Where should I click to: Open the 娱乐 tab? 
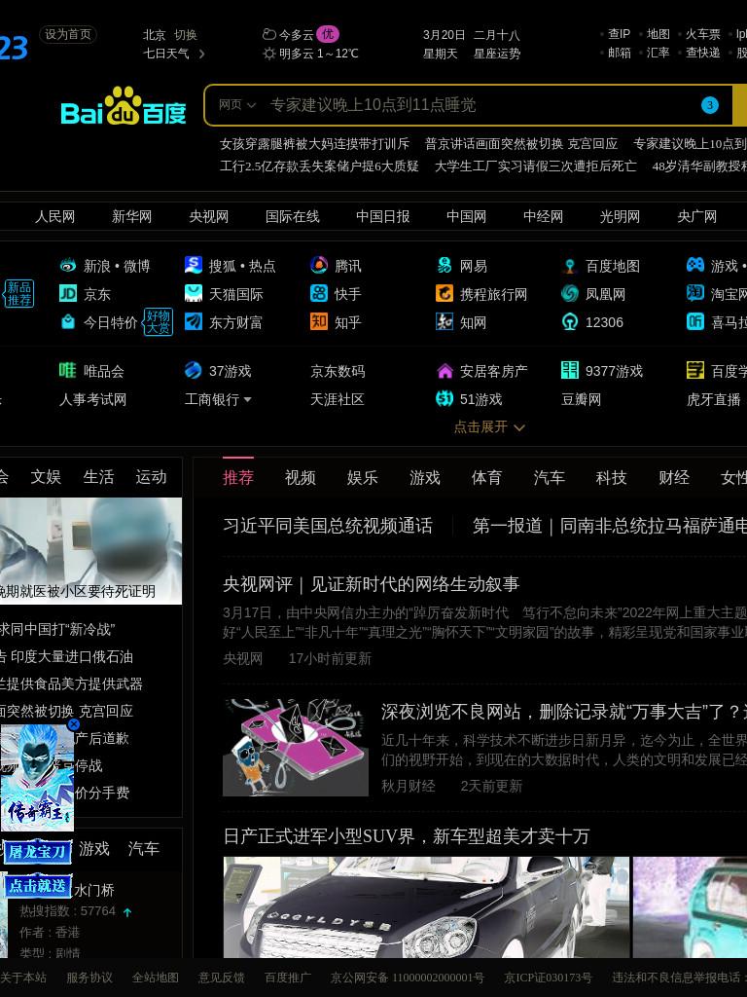[363, 477]
